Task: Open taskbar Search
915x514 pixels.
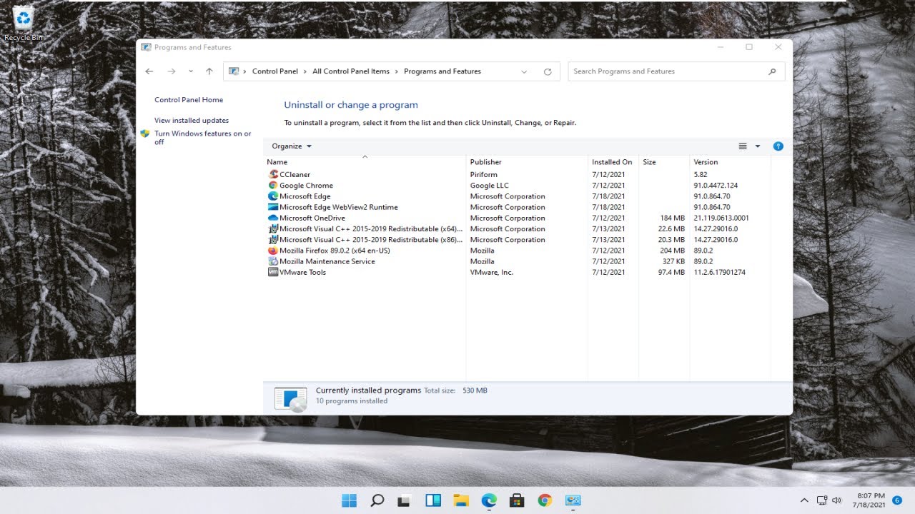Action: coord(377,500)
